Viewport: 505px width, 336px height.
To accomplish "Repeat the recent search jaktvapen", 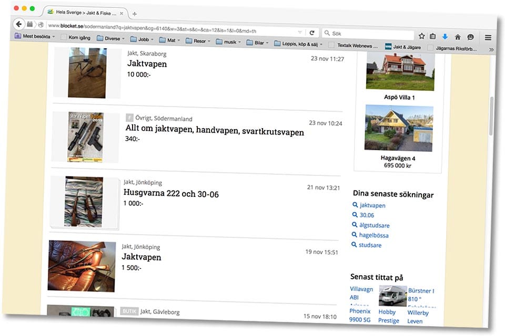I will pos(372,205).
